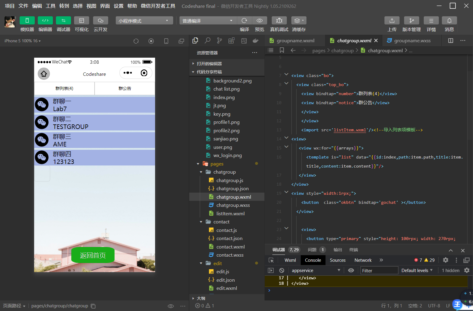This screenshot has height=311, width=473.
Task: Open the search icon in sidebar
Action: 207,40
